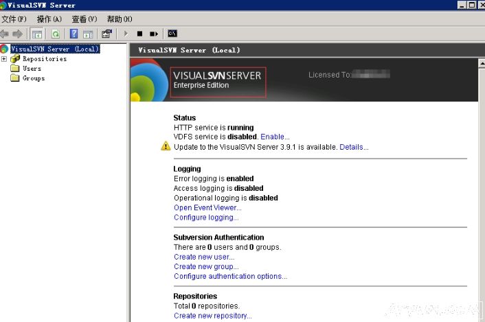The height and width of the screenshot is (322, 485).
Task: Click the 'Access logging is disabled' text
Action: coord(218,188)
